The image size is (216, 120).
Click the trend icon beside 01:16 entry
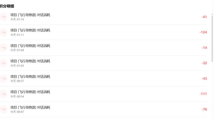click(4, 17)
